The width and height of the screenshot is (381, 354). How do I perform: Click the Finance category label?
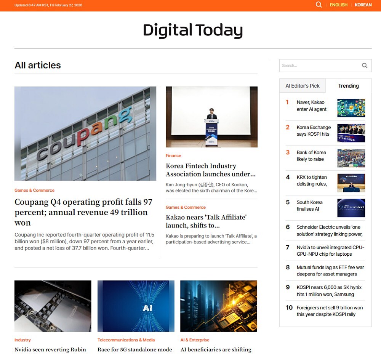173,155
